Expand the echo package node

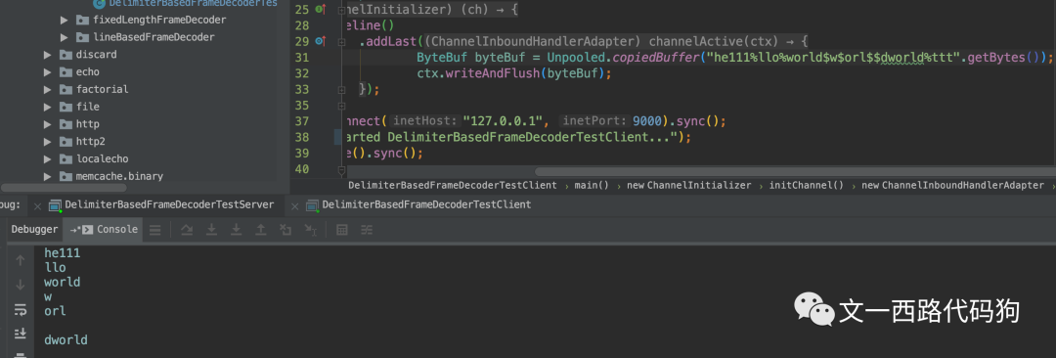pyautogui.click(x=48, y=72)
